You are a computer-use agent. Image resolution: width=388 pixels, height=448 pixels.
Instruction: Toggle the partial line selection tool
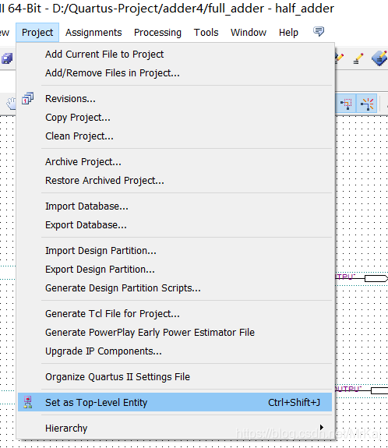coord(346,104)
